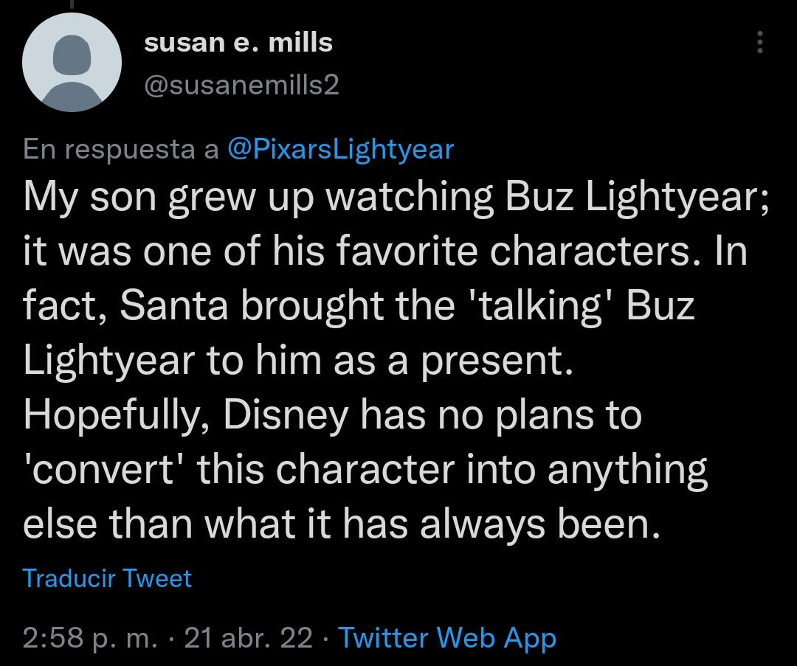Image resolution: width=797 pixels, height=666 pixels.
Task: Click the "En respuesta a" reply label
Action: point(121,150)
